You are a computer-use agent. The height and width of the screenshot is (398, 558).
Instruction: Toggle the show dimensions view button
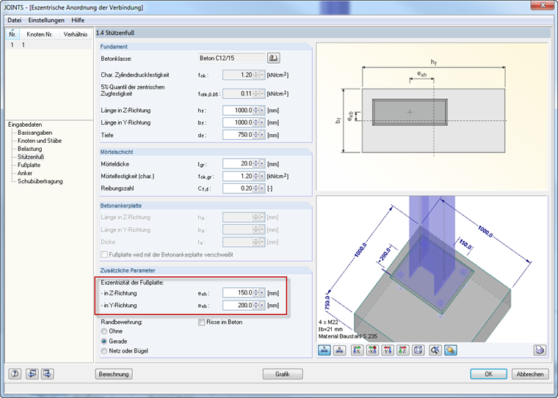tap(324, 350)
